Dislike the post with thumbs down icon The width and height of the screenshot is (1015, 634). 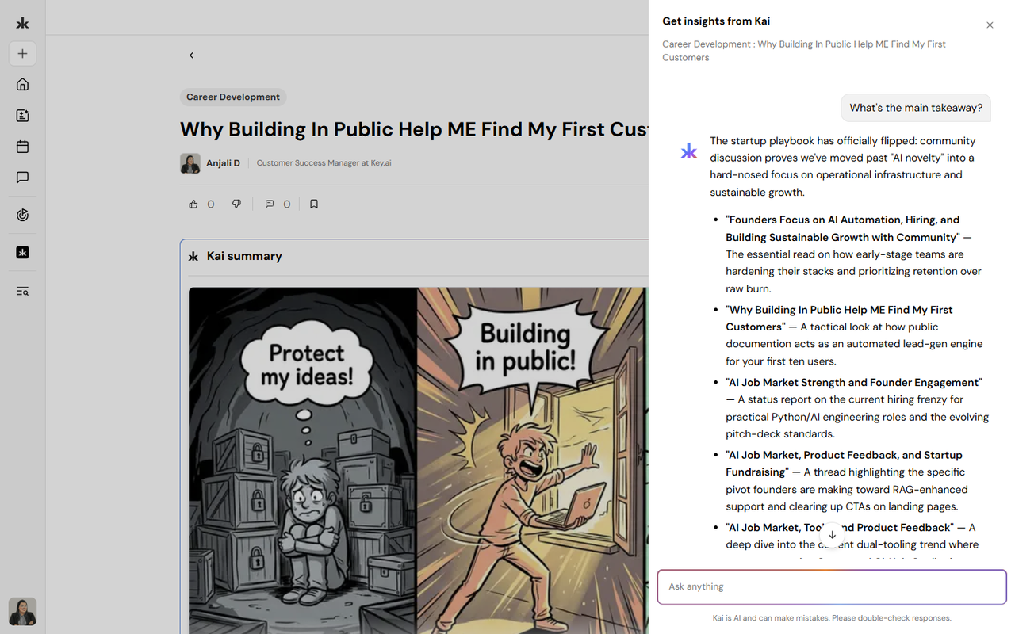coord(236,204)
